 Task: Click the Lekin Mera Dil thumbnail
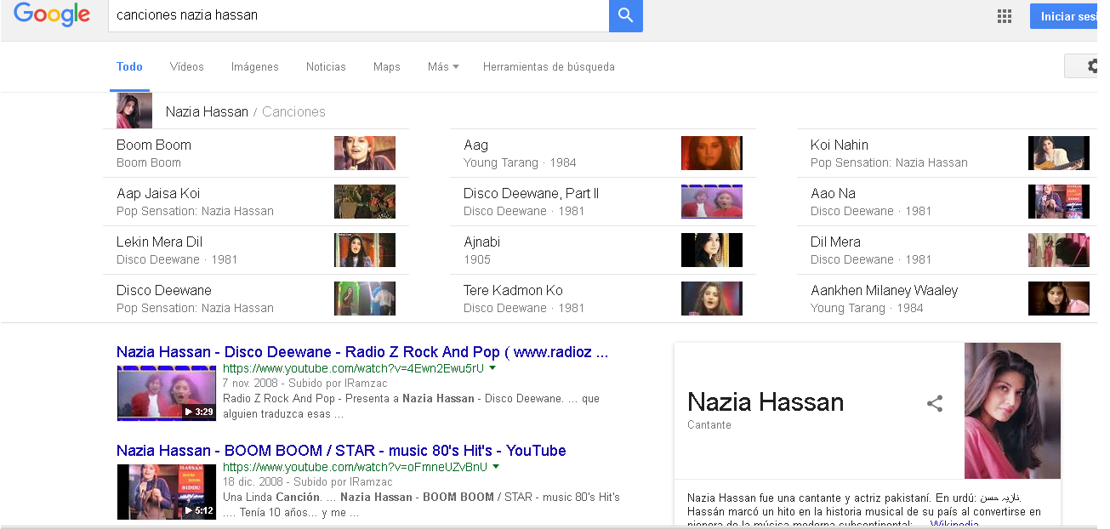pyautogui.click(x=365, y=250)
